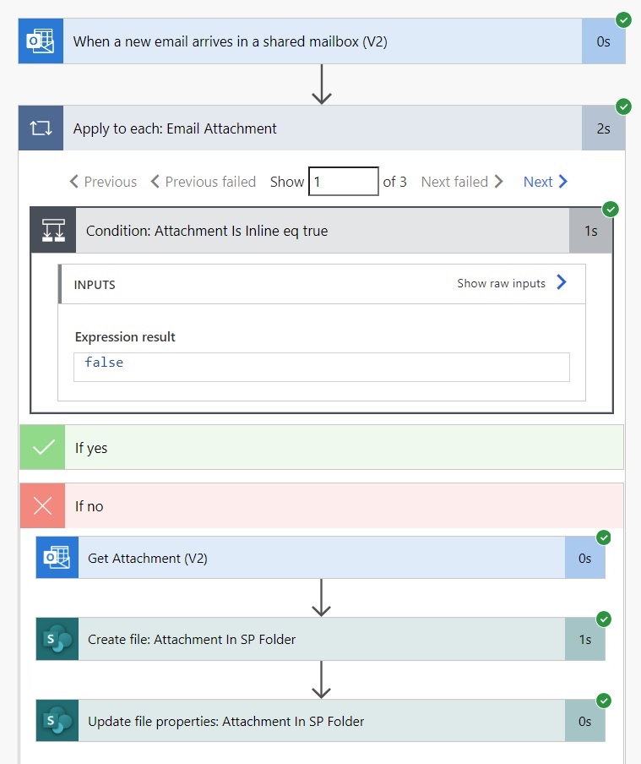
Task: Click the green checkmark icon on If yes
Action: pyautogui.click(x=42, y=447)
